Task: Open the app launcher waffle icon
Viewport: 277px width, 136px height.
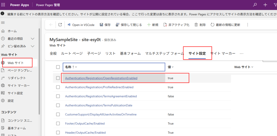Action: click(4, 5)
